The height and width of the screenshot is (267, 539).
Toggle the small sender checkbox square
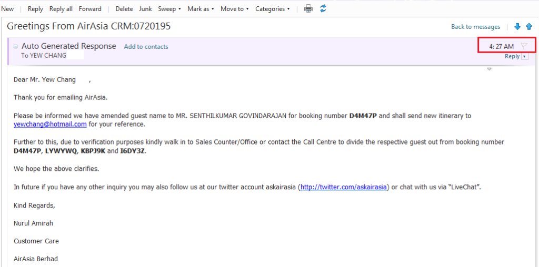[15, 46]
